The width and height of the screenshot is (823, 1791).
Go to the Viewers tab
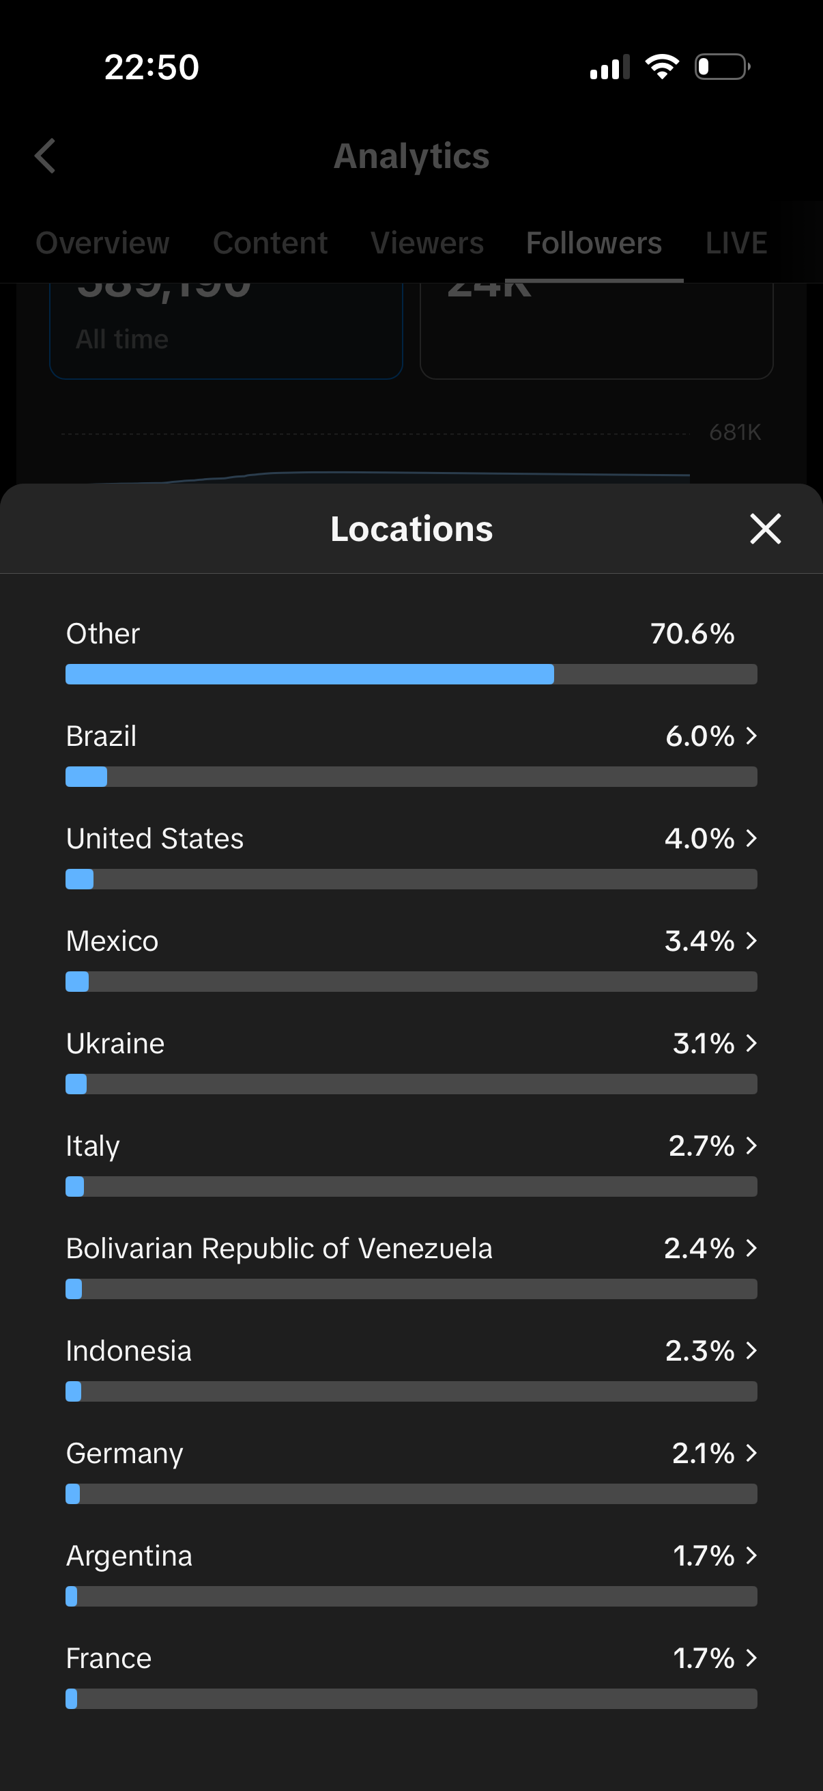point(427,243)
